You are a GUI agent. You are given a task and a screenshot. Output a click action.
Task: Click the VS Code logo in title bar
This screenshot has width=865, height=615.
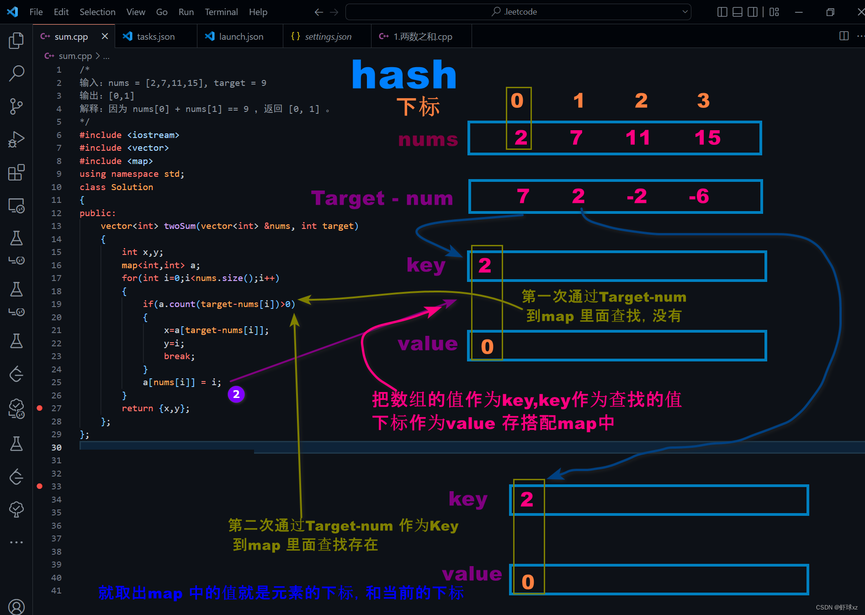click(12, 12)
